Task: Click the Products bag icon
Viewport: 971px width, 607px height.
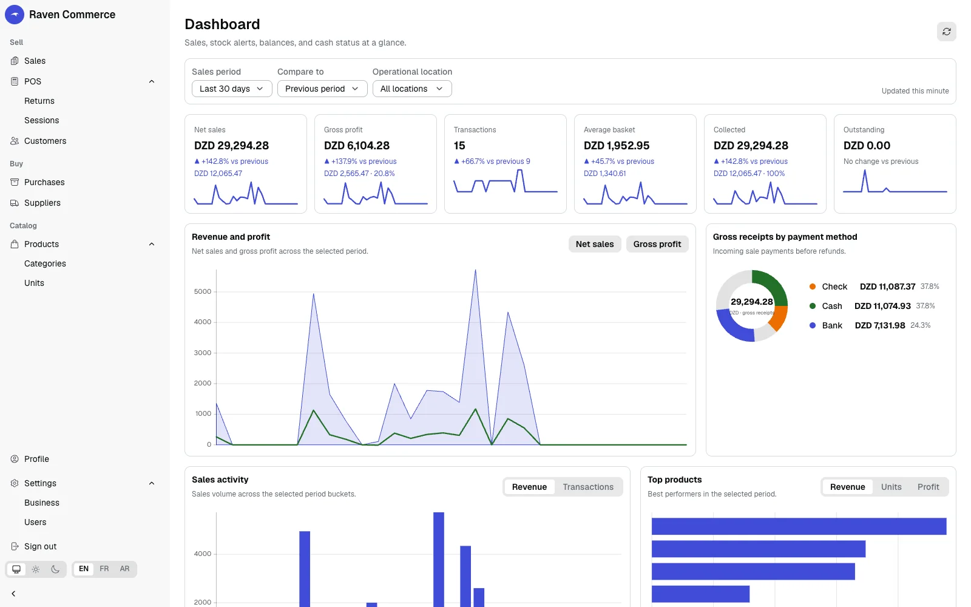Action: coord(15,244)
